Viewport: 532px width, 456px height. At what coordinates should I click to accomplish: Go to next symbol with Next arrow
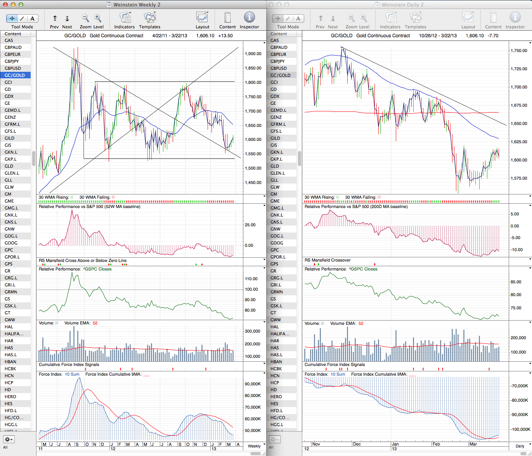coord(67,18)
